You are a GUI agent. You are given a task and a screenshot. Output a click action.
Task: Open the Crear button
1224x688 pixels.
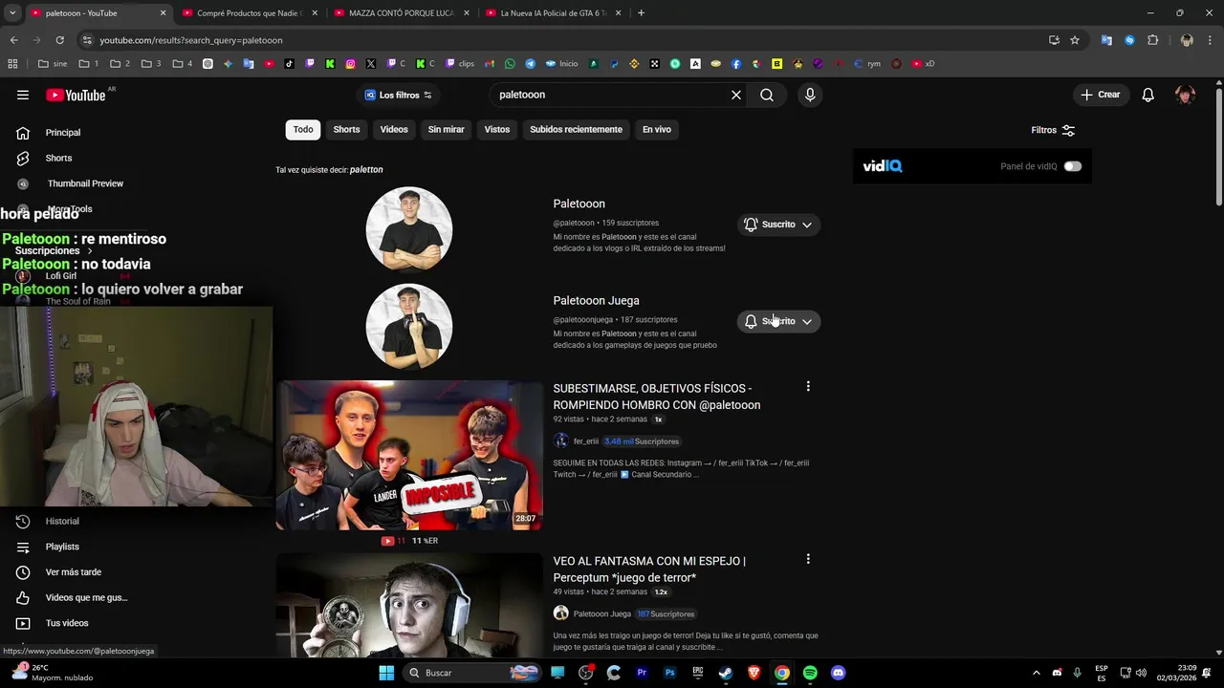pyautogui.click(x=1100, y=95)
